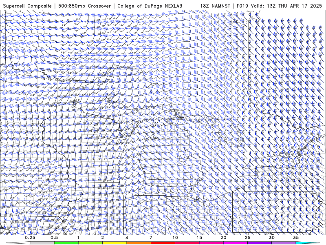The image size is (326, 245).
Task: Click the yellow color bar segment
Action: [115, 243]
